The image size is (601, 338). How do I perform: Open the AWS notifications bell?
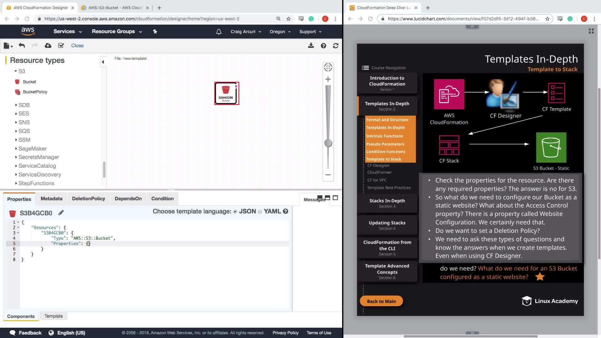(218, 32)
